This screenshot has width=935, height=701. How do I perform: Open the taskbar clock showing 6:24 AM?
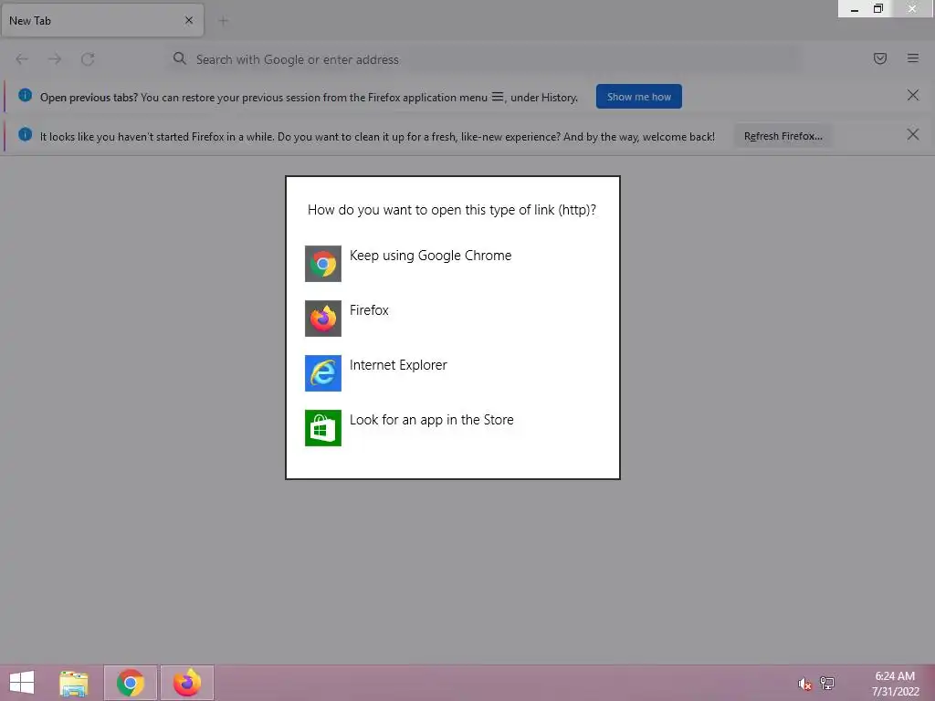point(895,683)
